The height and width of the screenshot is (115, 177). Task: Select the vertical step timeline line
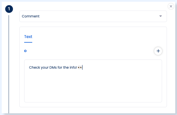pos(9,64)
